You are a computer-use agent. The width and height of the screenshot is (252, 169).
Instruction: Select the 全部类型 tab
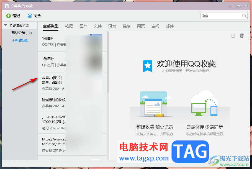[51, 26]
